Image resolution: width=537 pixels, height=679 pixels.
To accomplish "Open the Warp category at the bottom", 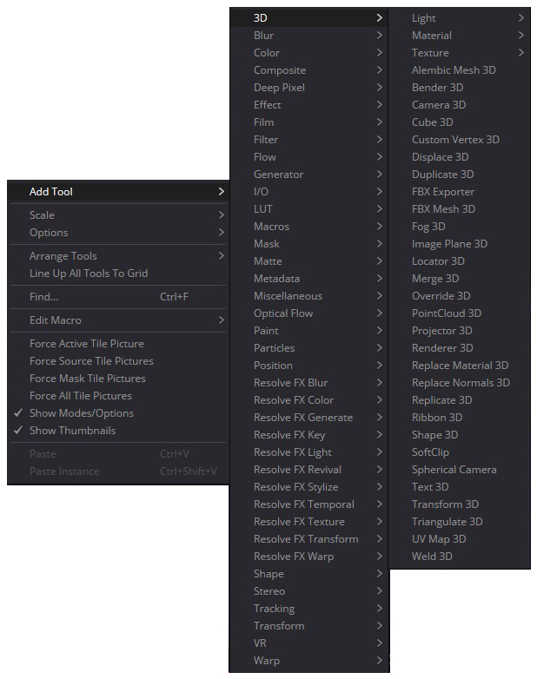I will pos(309,661).
